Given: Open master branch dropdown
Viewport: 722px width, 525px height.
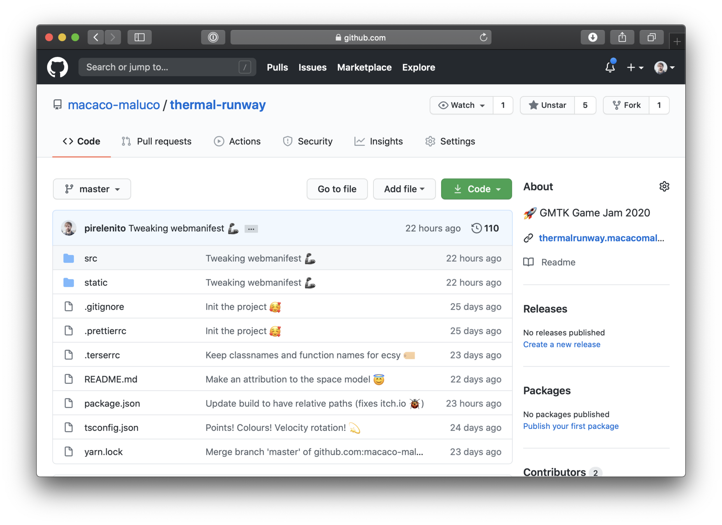Looking at the screenshot, I should pyautogui.click(x=92, y=189).
